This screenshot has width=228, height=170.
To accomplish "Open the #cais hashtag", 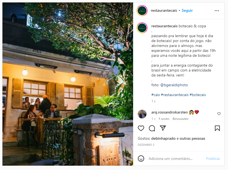I will [x=155, y=95].
